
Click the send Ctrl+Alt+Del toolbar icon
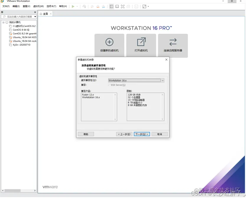(x=84, y=7)
